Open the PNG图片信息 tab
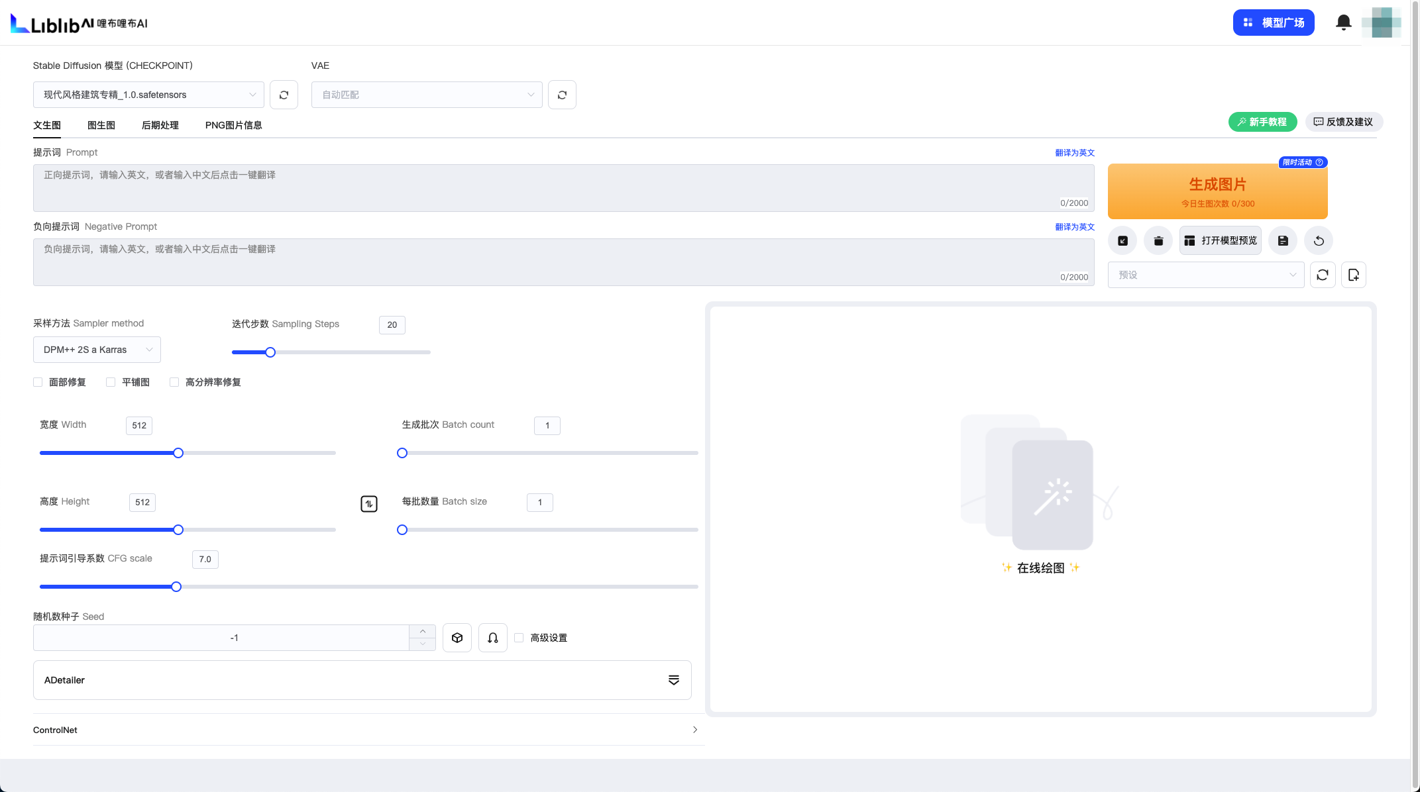1420x792 pixels. 233,125
